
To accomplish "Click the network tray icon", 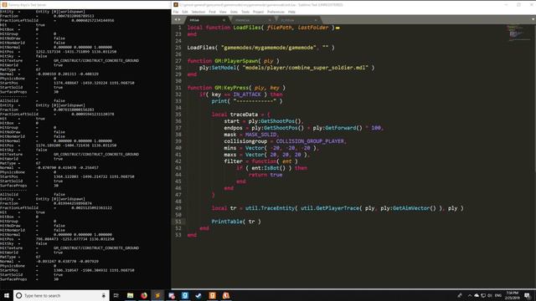I will pyautogui.click(x=483, y=295).
